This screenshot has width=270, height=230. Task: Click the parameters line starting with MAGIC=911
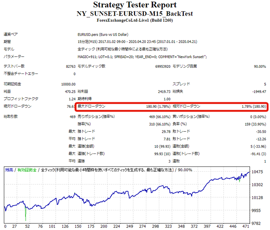(x=142, y=57)
